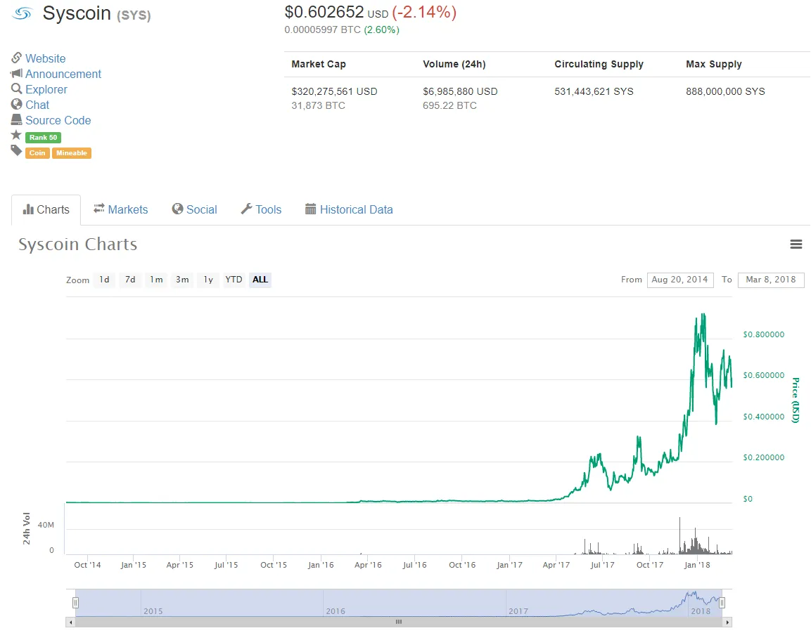This screenshot has width=811, height=633.
Task: Click the 0.00005997 BTC price text
Action: point(322,30)
